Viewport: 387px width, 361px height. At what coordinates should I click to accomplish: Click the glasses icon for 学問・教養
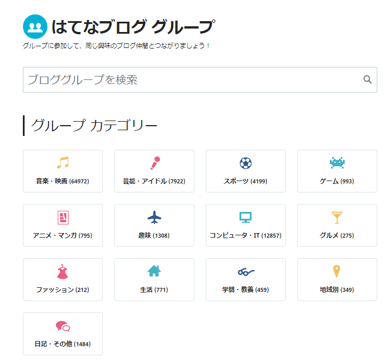246,272
